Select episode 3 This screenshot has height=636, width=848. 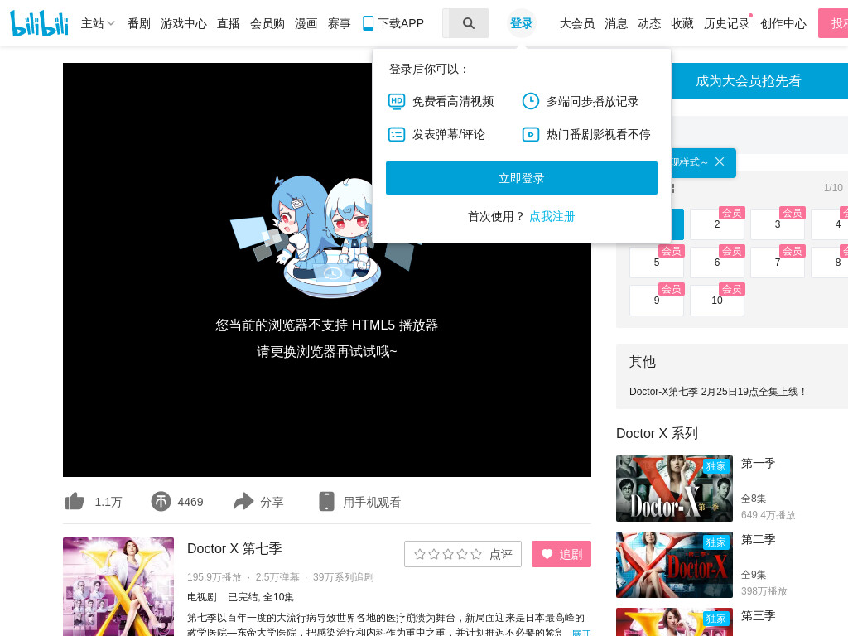pos(777,224)
